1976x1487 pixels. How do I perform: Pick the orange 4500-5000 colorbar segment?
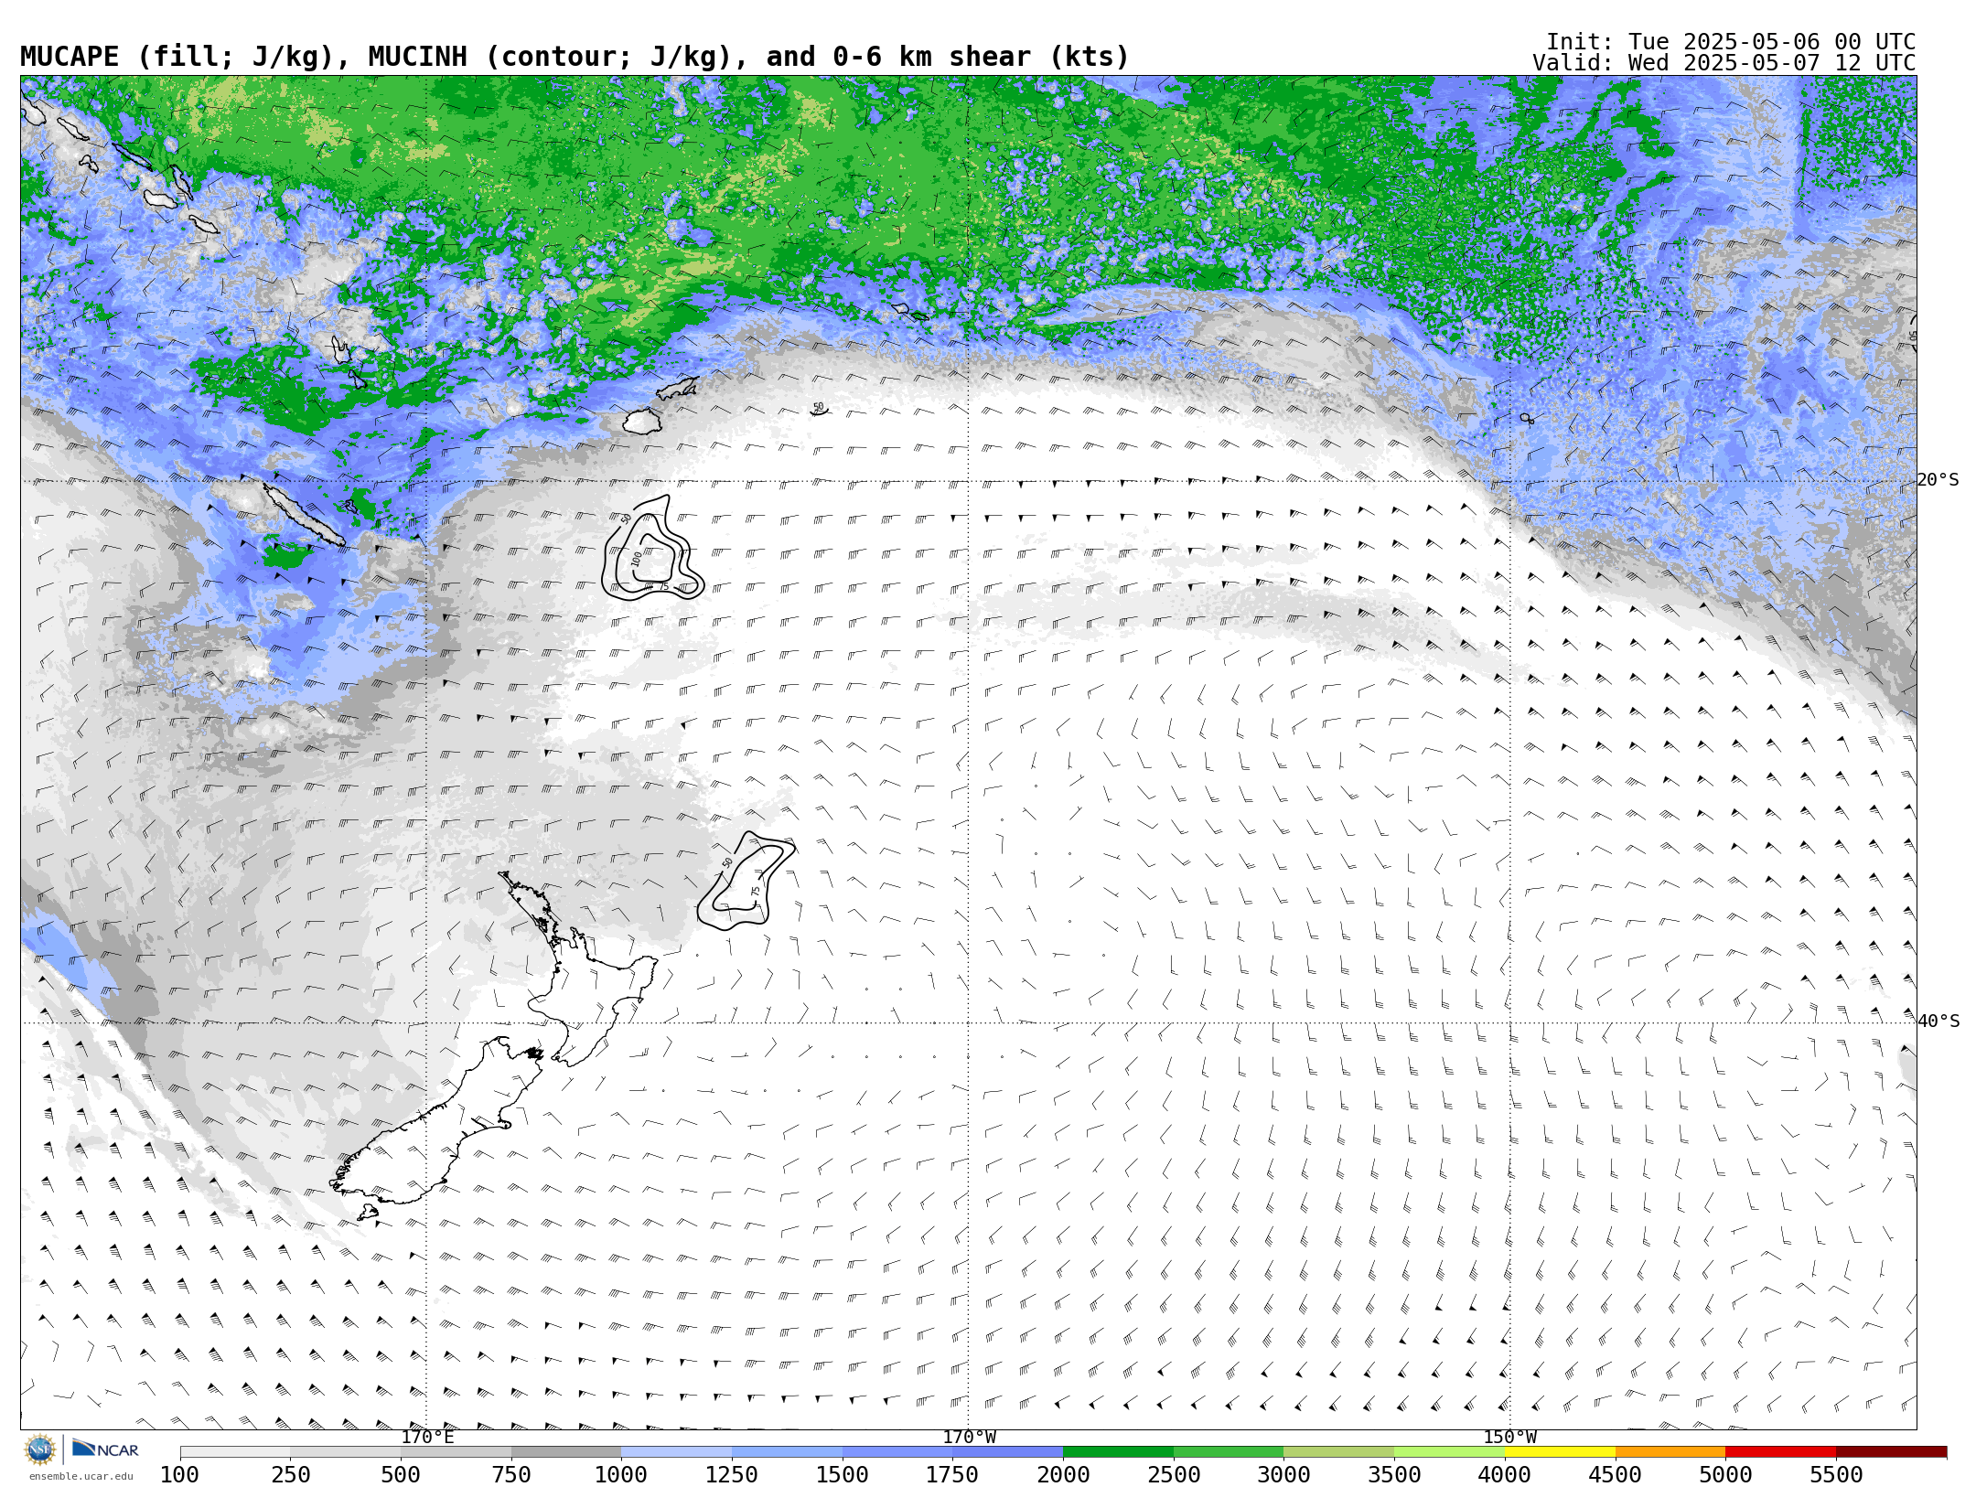coord(1670,1452)
